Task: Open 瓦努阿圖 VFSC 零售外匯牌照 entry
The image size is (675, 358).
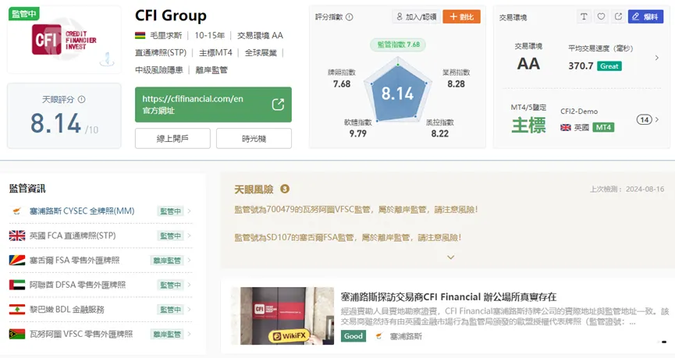Action: click(x=101, y=334)
